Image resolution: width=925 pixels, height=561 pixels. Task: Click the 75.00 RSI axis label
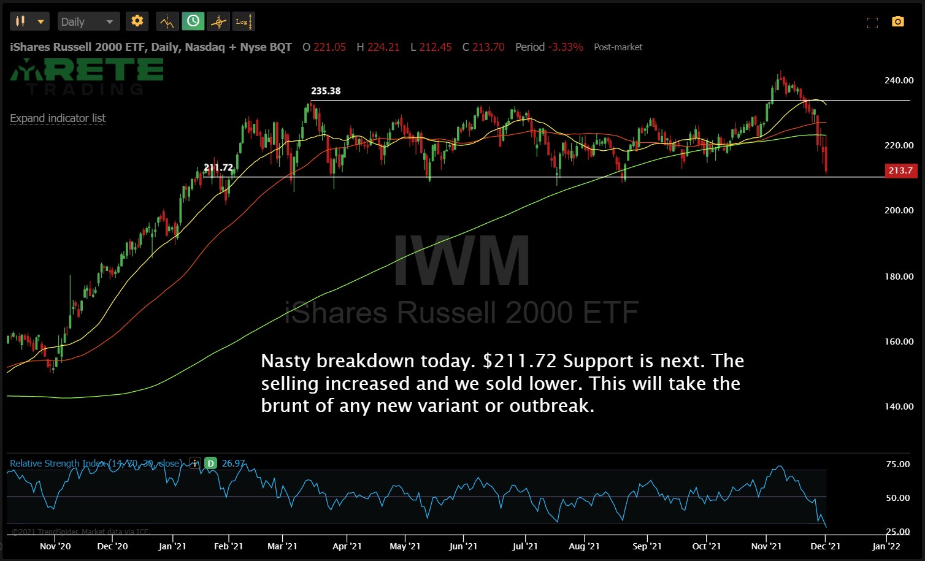898,464
